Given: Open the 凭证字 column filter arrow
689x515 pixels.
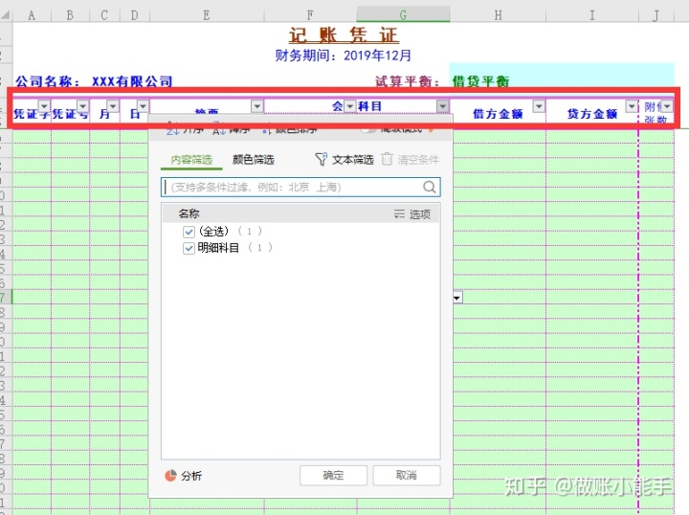Looking at the screenshot, I should 44,106.
